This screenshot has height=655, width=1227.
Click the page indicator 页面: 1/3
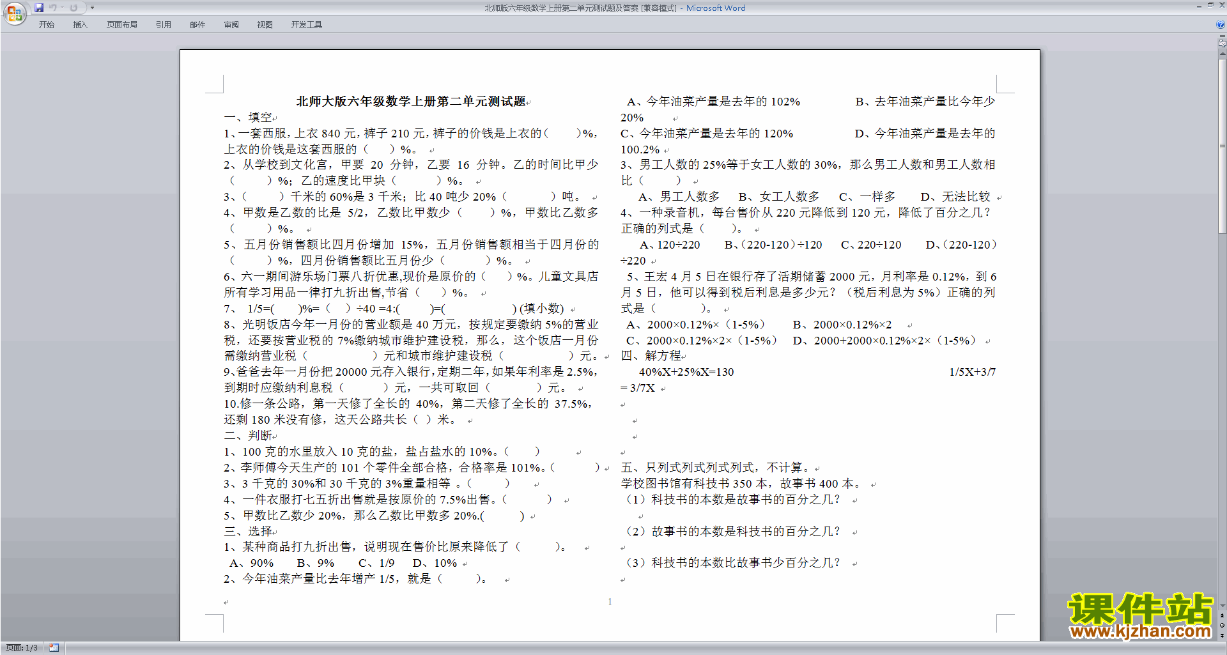coord(22,648)
